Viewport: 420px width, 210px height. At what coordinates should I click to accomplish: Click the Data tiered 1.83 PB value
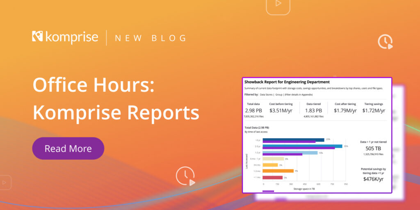[313, 110]
